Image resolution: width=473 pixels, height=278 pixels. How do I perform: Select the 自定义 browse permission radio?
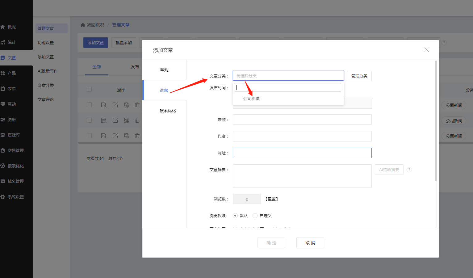(255, 216)
